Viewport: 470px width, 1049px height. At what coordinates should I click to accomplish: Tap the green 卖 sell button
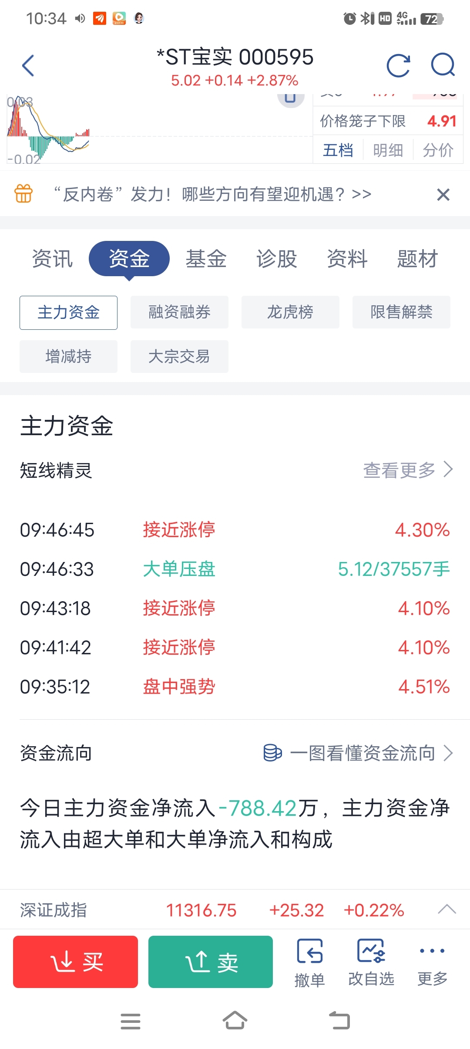click(x=211, y=961)
